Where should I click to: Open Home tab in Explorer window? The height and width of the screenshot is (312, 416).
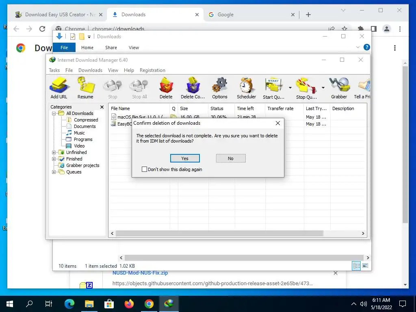87,48
